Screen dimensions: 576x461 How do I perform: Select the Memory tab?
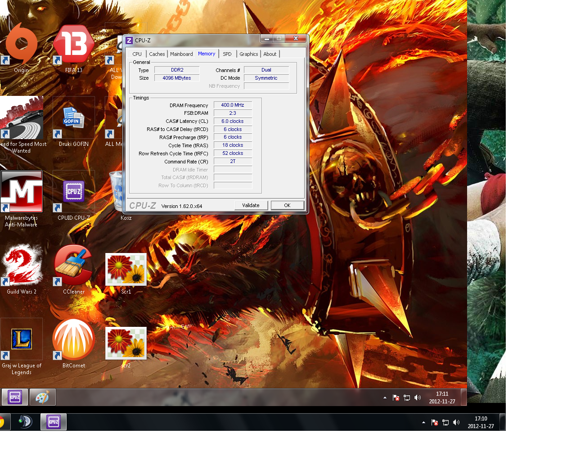pyautogui.click(x=207, y=54)
